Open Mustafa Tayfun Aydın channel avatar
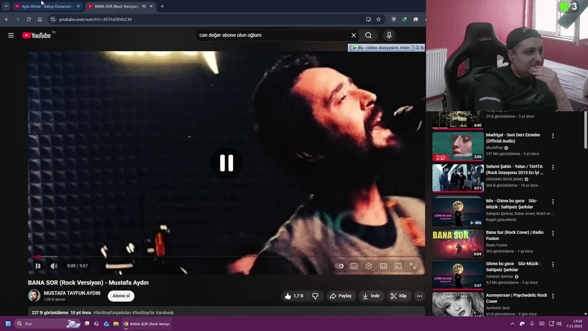 pyautogui.click(x=34, y=296)
